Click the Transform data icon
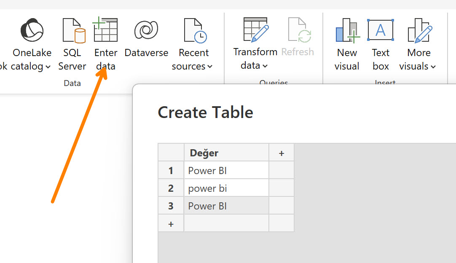This screenshot has width=456, height=263. pos(255,30)
